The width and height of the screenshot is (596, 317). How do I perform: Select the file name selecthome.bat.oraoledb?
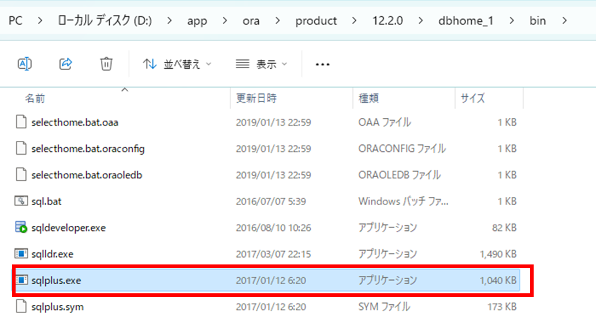point(87,175)
